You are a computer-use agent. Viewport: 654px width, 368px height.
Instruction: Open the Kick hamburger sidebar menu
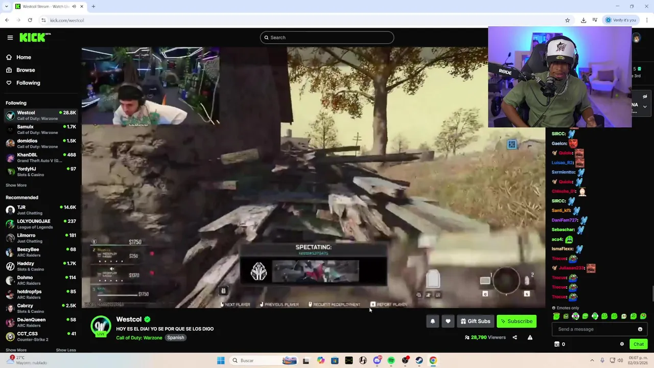tap(10, 37)
